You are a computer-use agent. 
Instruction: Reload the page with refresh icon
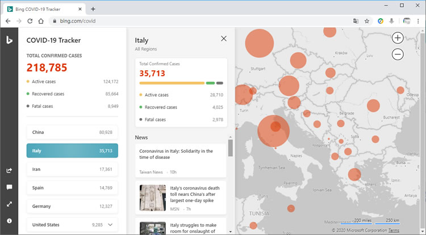[30, 21]
